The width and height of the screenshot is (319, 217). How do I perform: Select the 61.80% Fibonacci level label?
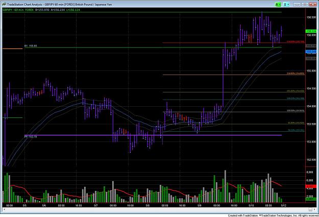click(296, 123)
